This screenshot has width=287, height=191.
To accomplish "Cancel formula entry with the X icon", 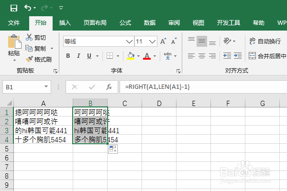I will point(75,87).
